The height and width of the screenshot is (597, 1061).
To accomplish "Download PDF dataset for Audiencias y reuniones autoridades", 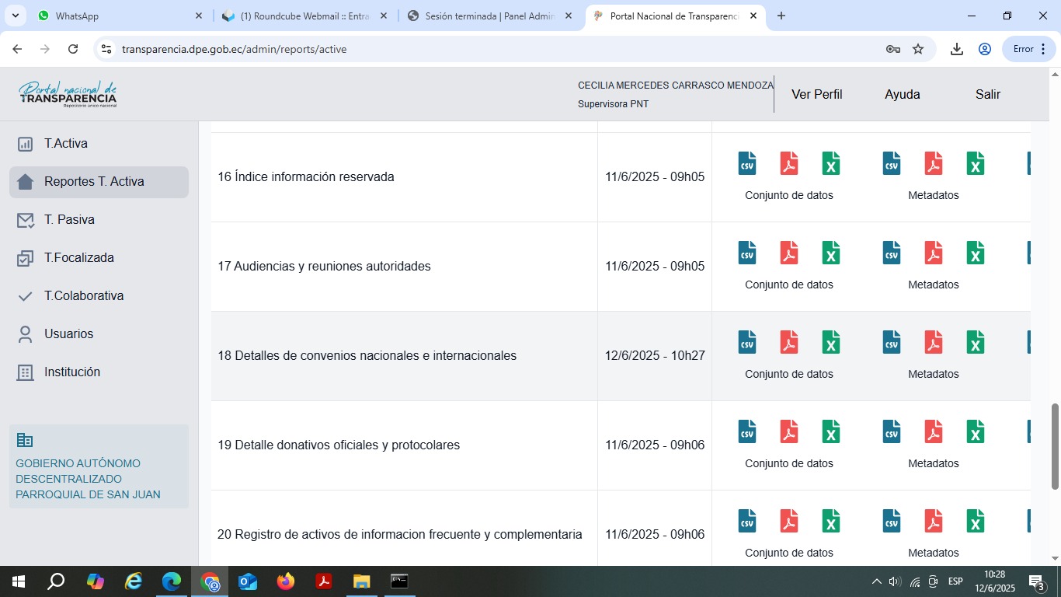I will click(x=788, y=253).
